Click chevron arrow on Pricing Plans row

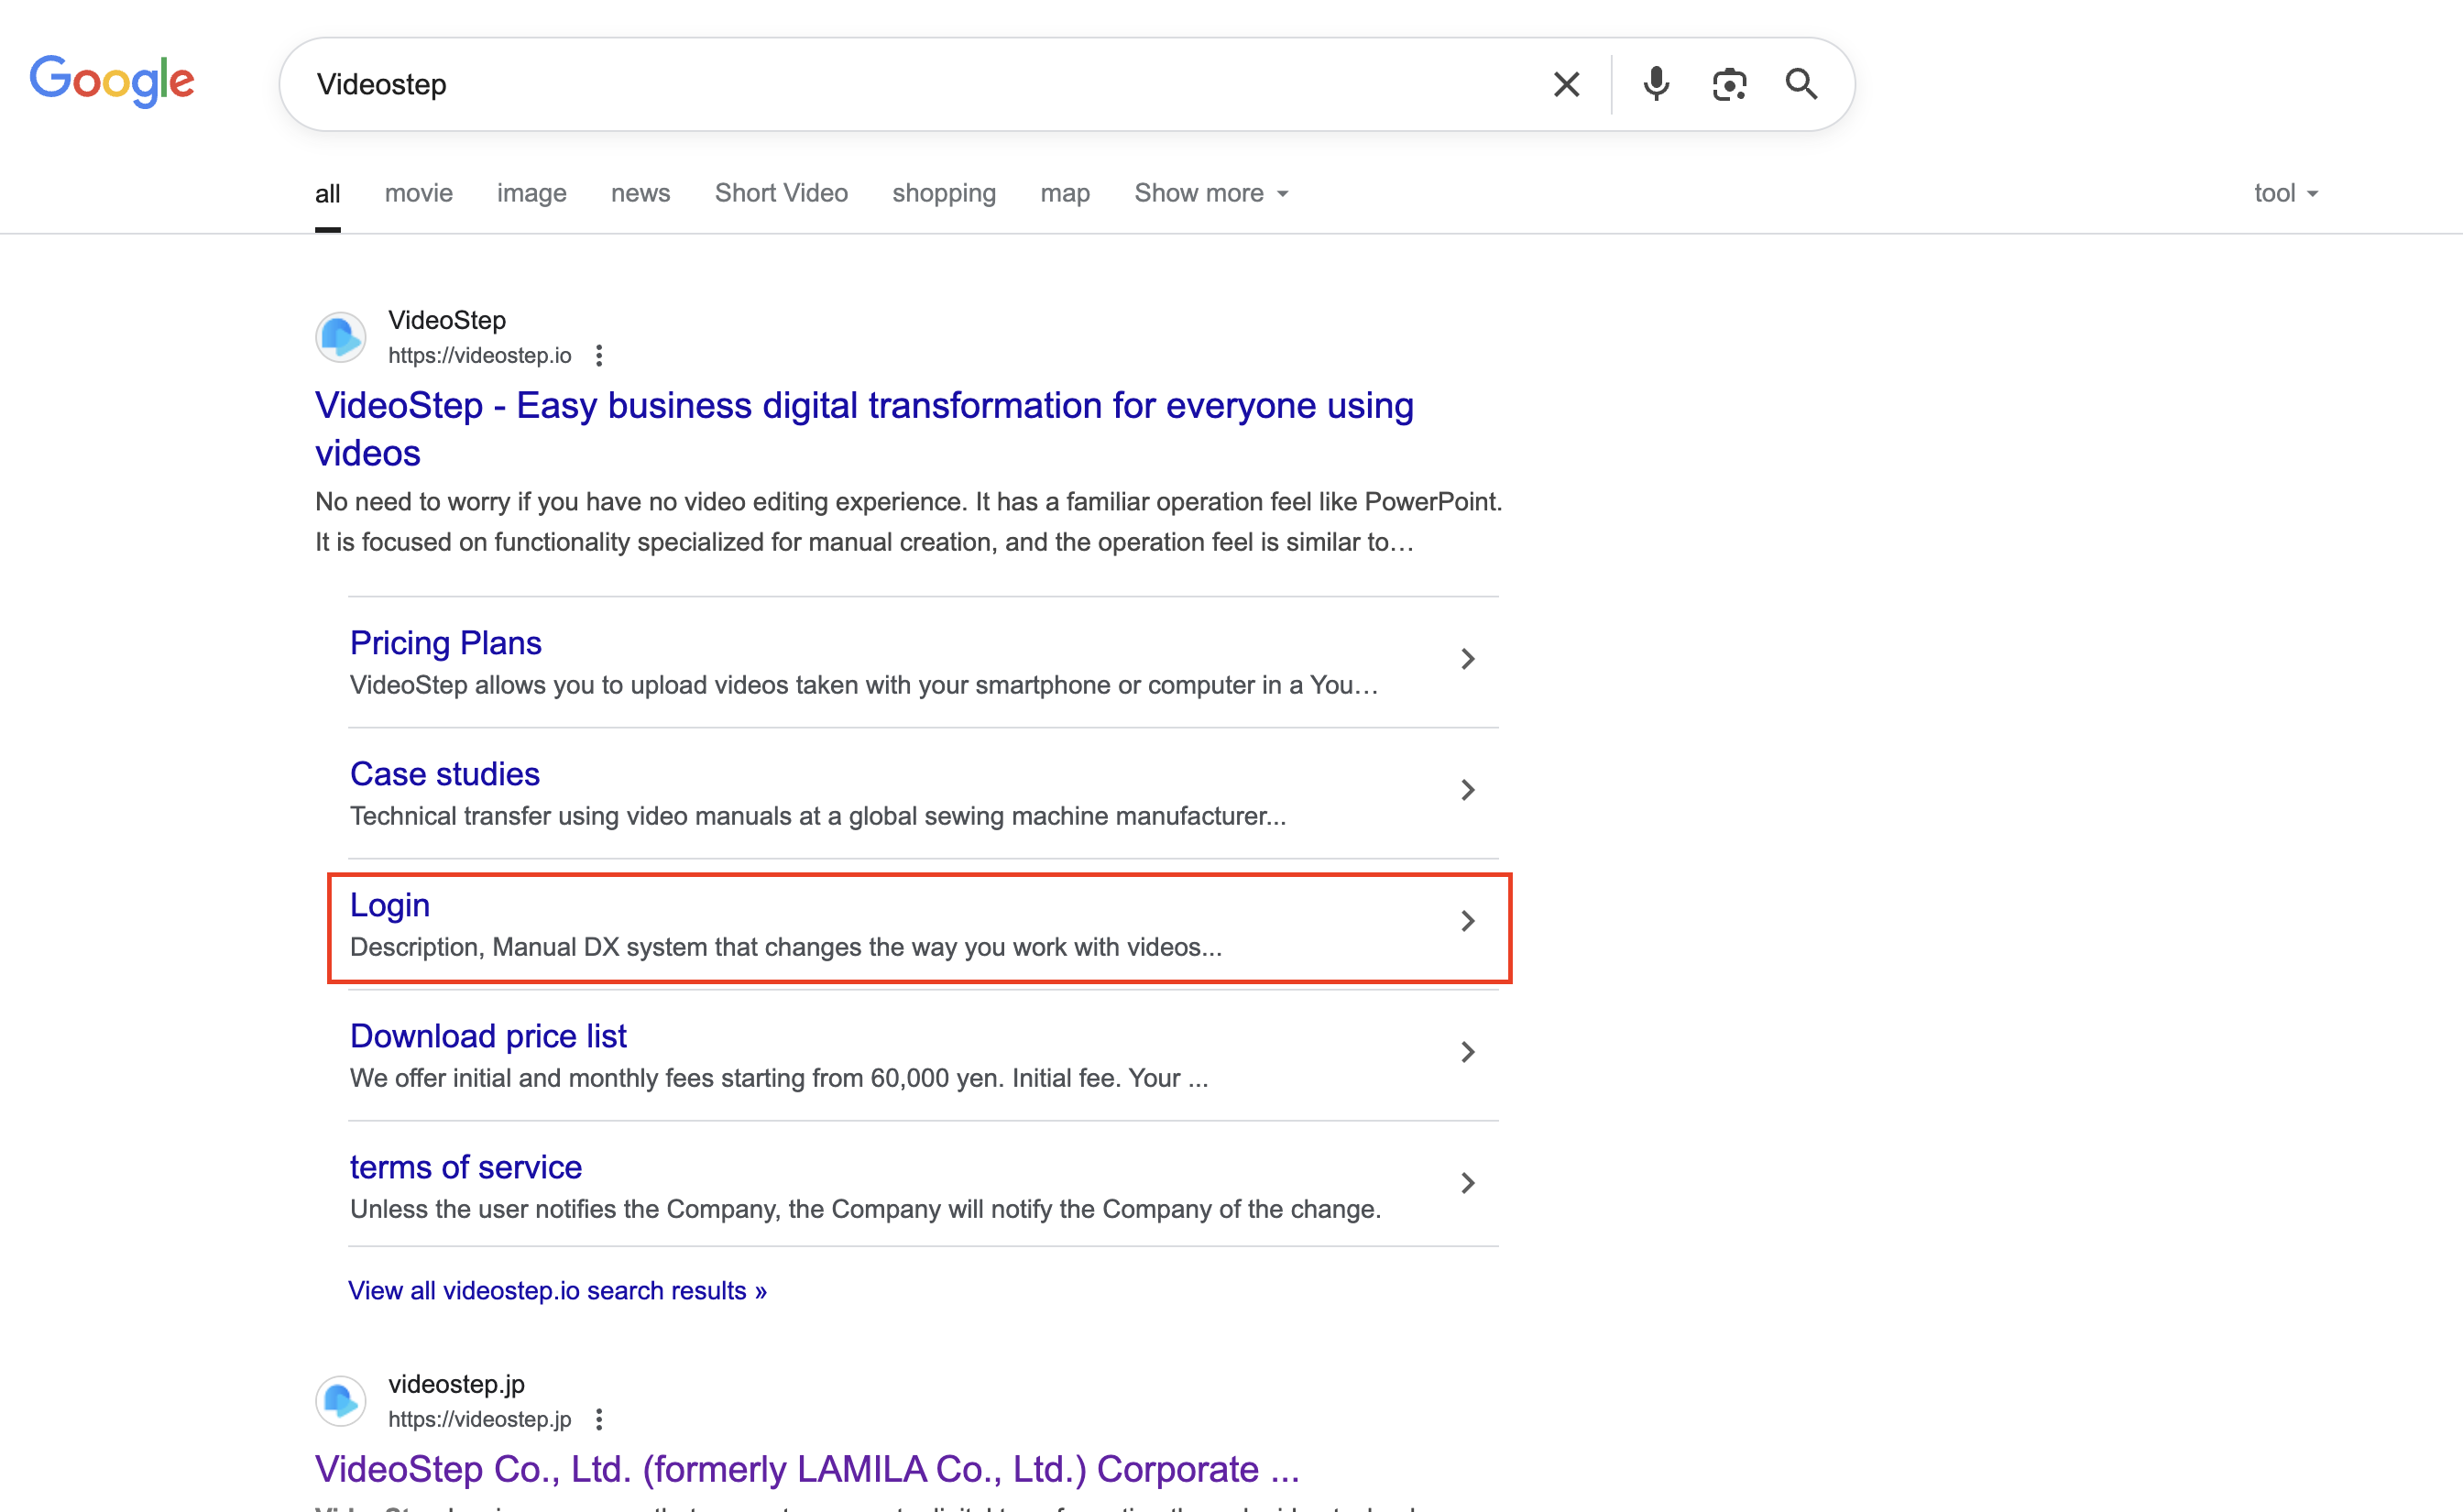click(x=1467, y=659)
